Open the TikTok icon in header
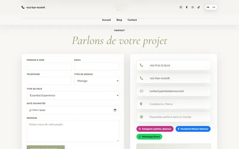This screenshot has height=149, width=239. (x=199, y=7)
